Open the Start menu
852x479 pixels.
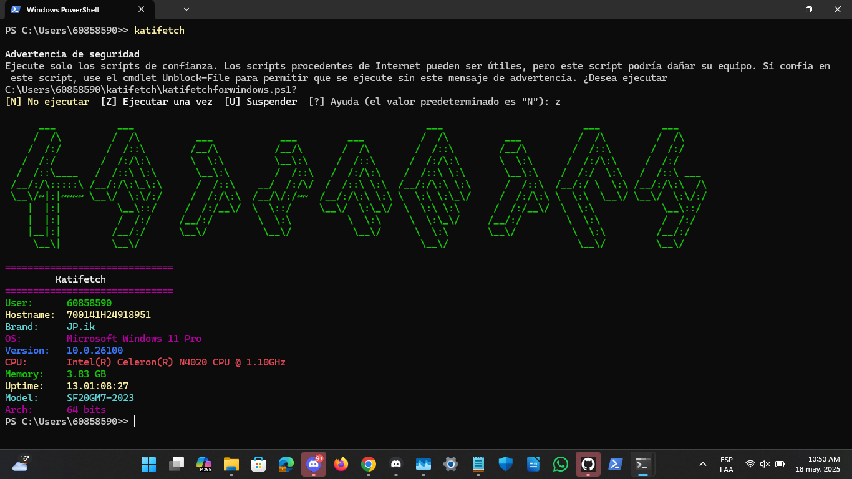[x=148, y=464]
